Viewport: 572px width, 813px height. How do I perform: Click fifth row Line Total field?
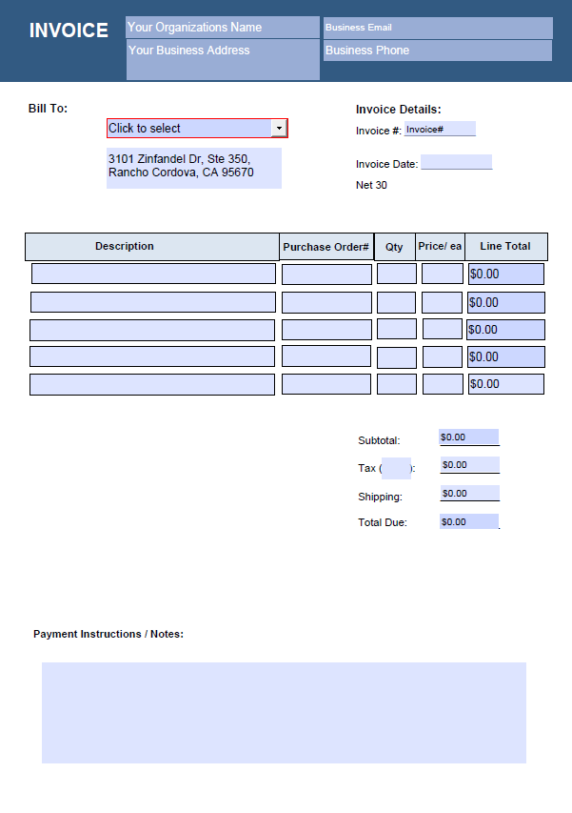pyautogui.click(x=506, y=384)
